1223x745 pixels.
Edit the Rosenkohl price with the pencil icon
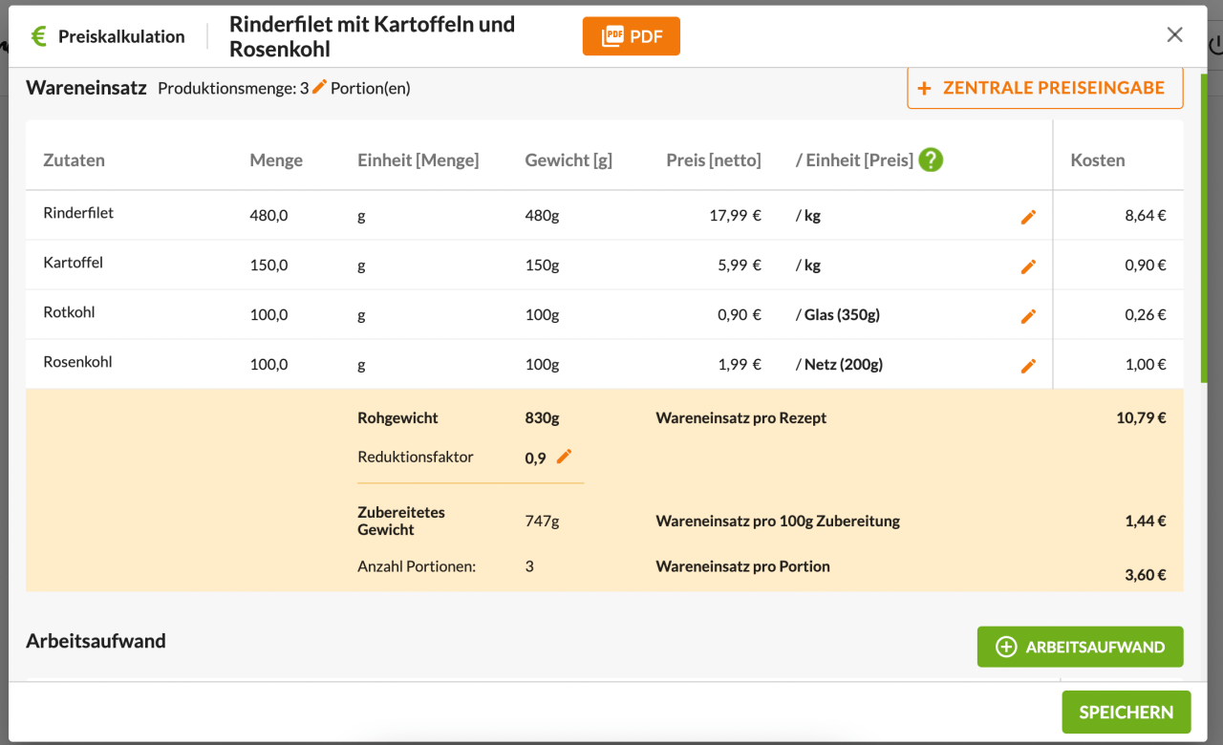tap(1028, 365)
